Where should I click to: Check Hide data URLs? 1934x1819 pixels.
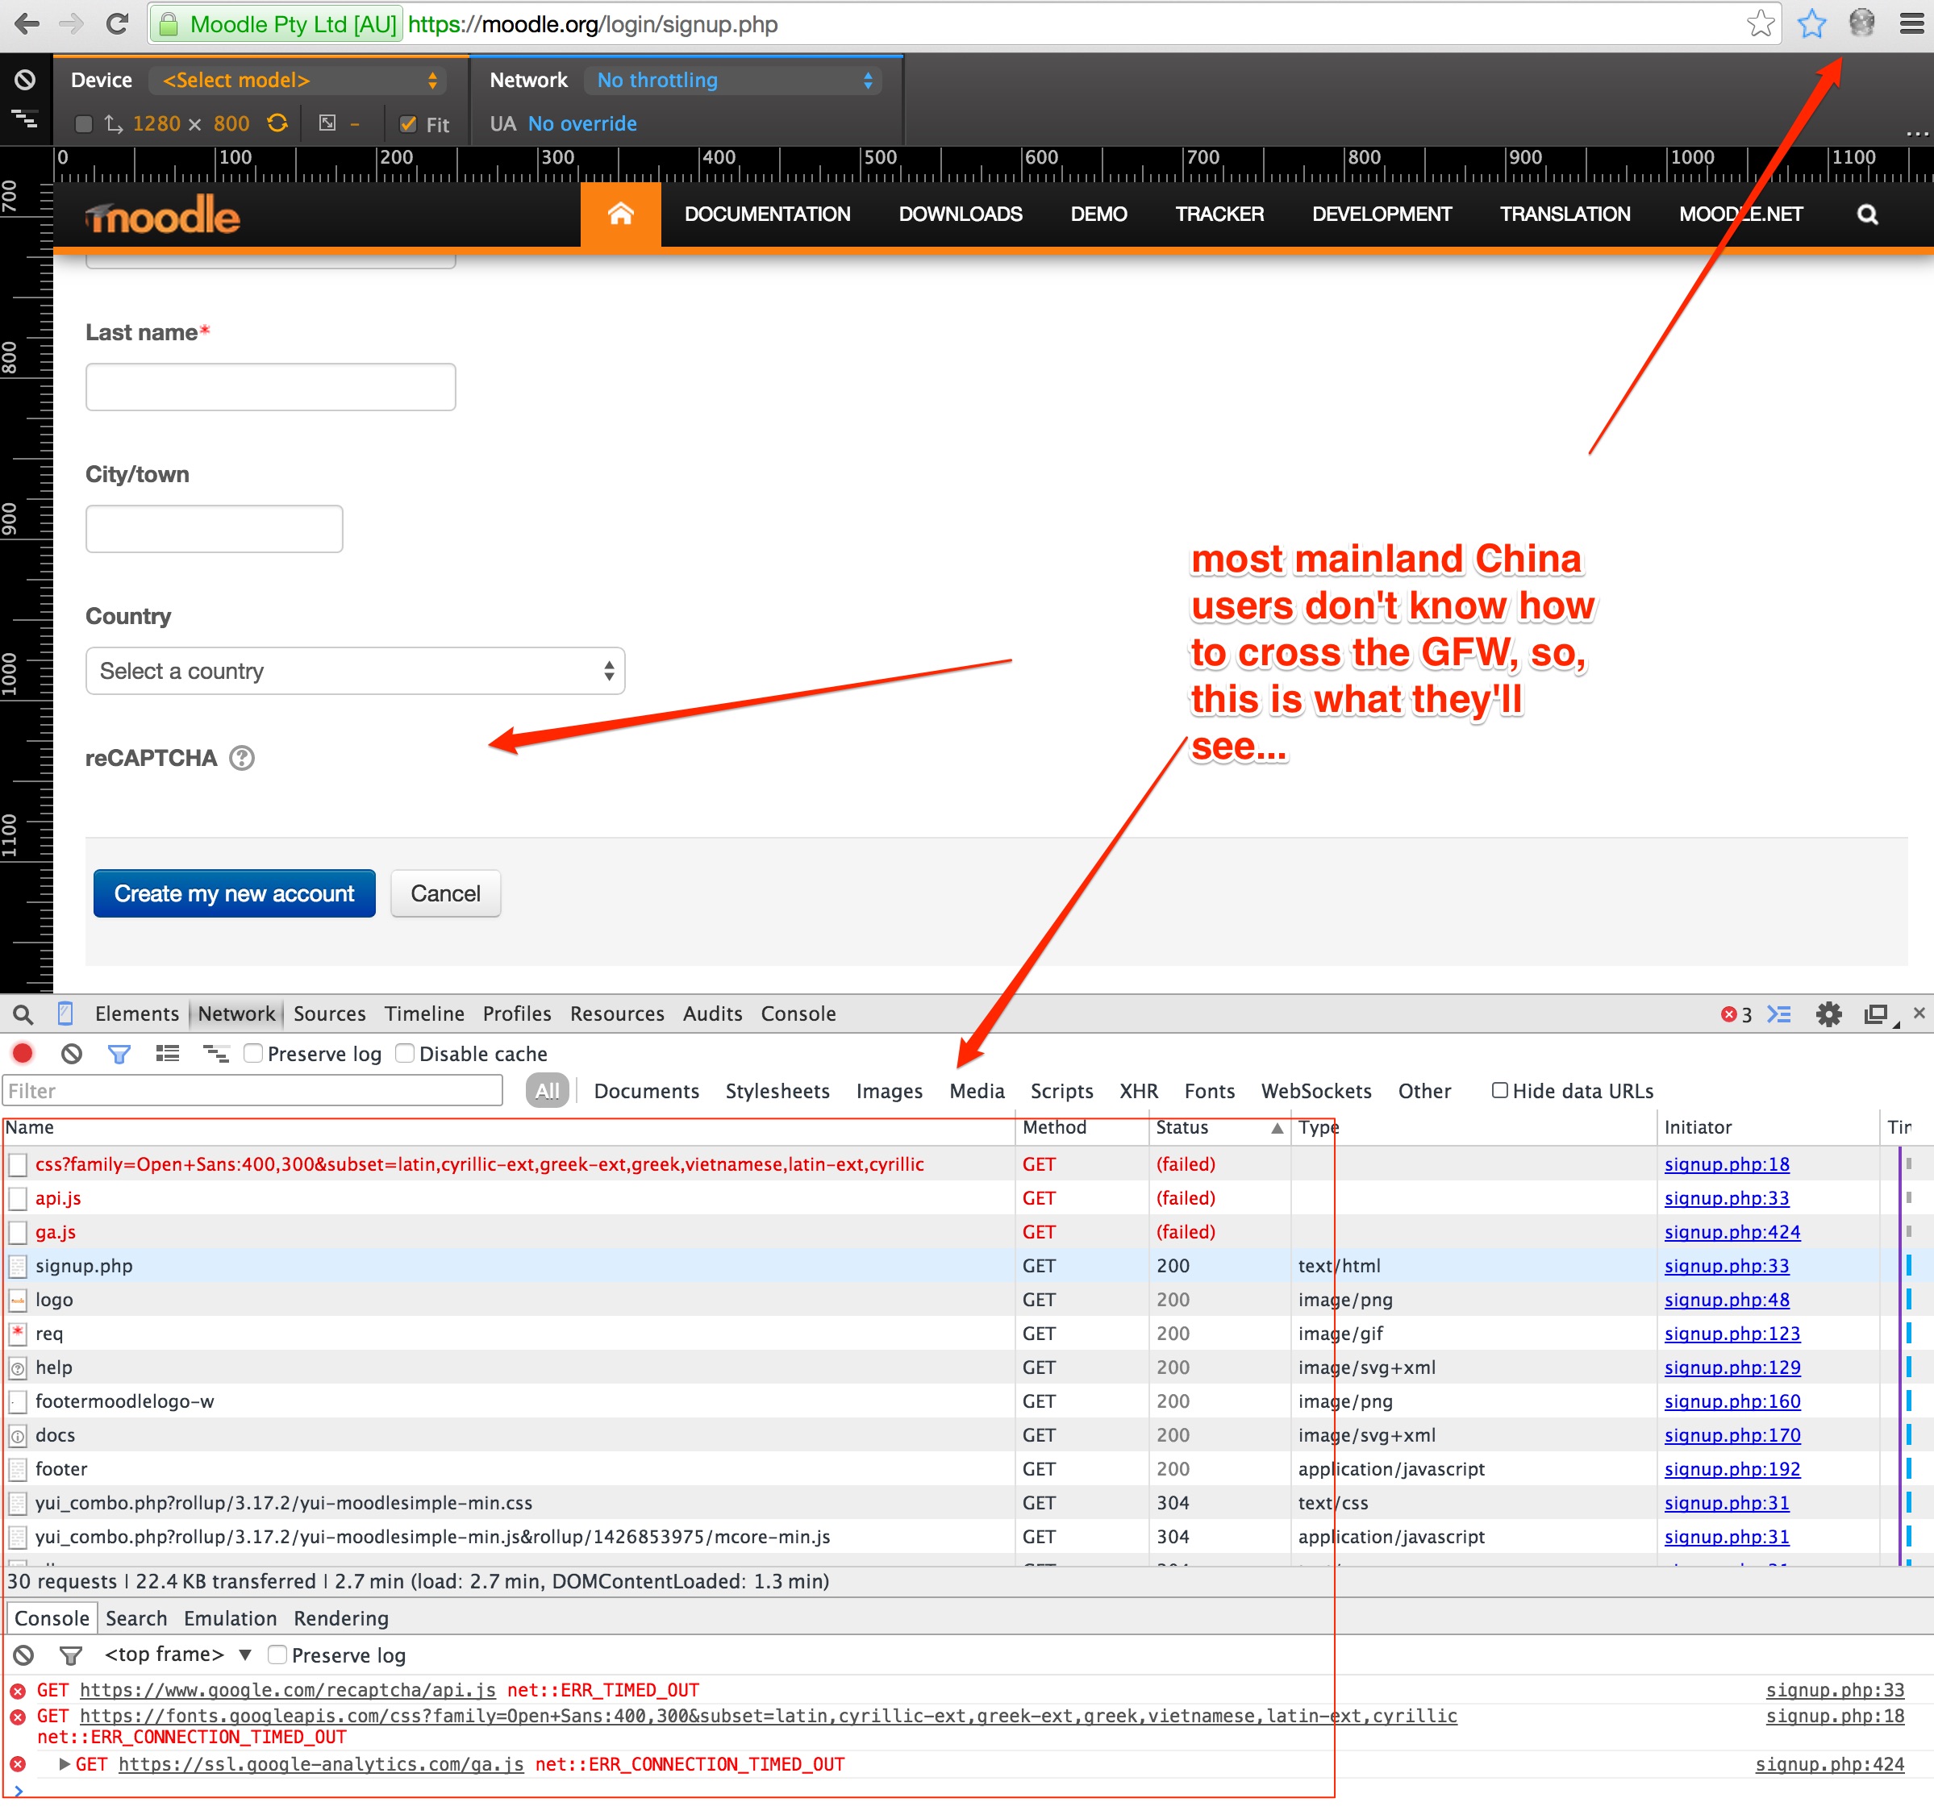1500,1089
